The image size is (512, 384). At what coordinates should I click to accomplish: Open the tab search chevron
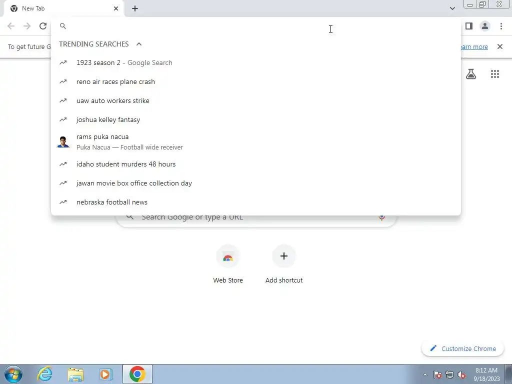[x=452, y=8]
